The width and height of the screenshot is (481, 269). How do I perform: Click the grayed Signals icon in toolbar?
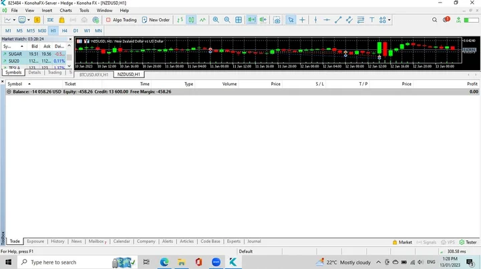73,20
